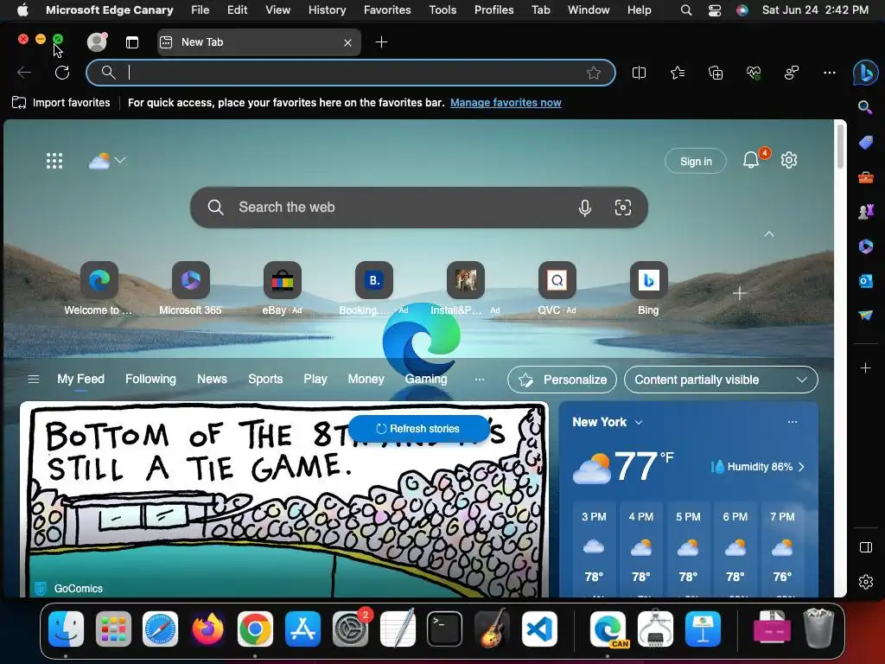Viewport: 885px width, 664px height.
Task: Open sidebar Outlook icon
Action: 865,281
